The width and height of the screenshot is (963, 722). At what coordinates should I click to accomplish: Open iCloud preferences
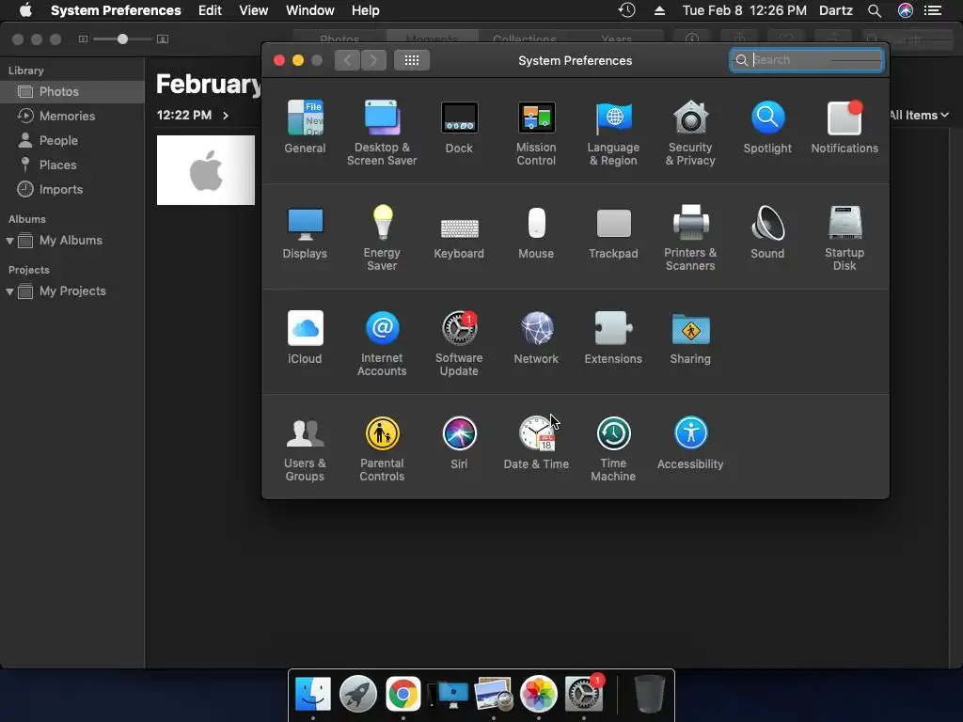point(305,337)
